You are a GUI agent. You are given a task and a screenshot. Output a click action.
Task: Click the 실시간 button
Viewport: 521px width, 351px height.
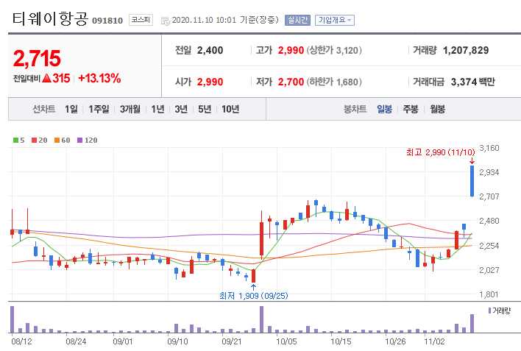(297, 20)
